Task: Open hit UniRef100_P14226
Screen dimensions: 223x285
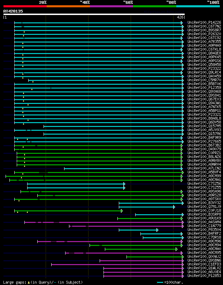Action: click(x=204, y=23)
